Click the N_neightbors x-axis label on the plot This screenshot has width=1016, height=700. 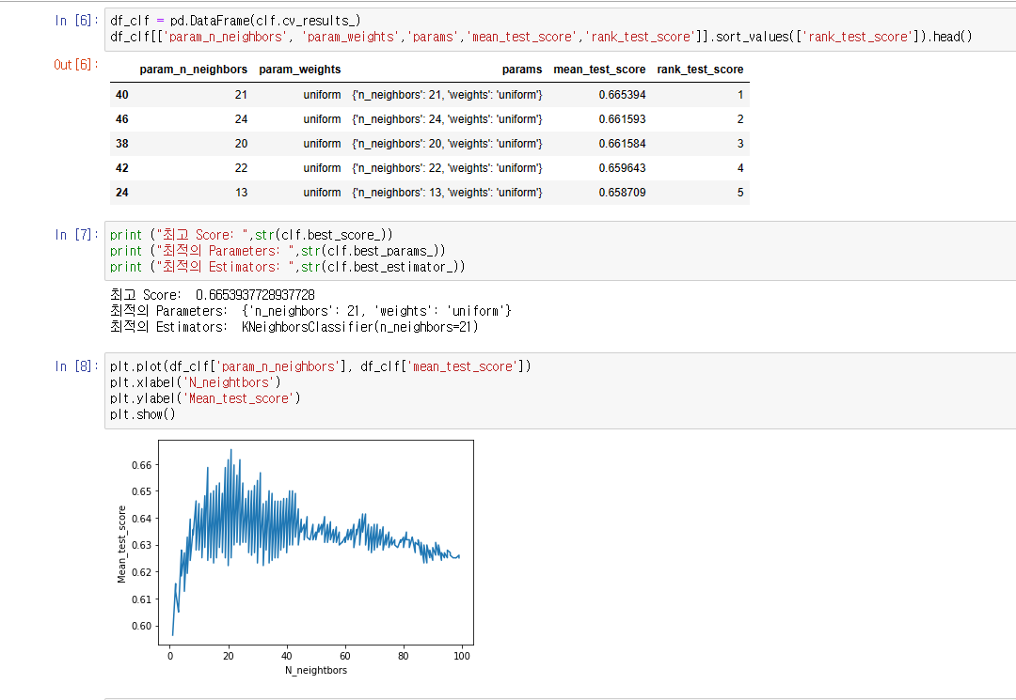point(315,670)
